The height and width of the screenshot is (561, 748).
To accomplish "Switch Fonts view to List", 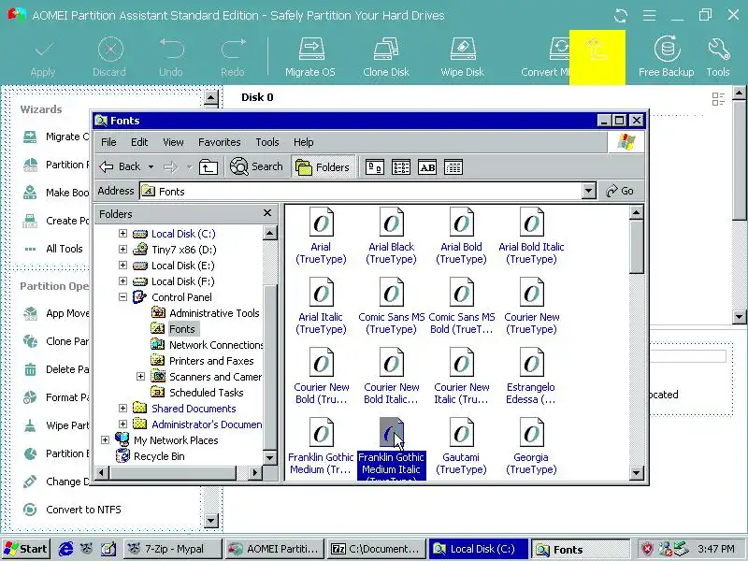I will [x=401, y=167].
